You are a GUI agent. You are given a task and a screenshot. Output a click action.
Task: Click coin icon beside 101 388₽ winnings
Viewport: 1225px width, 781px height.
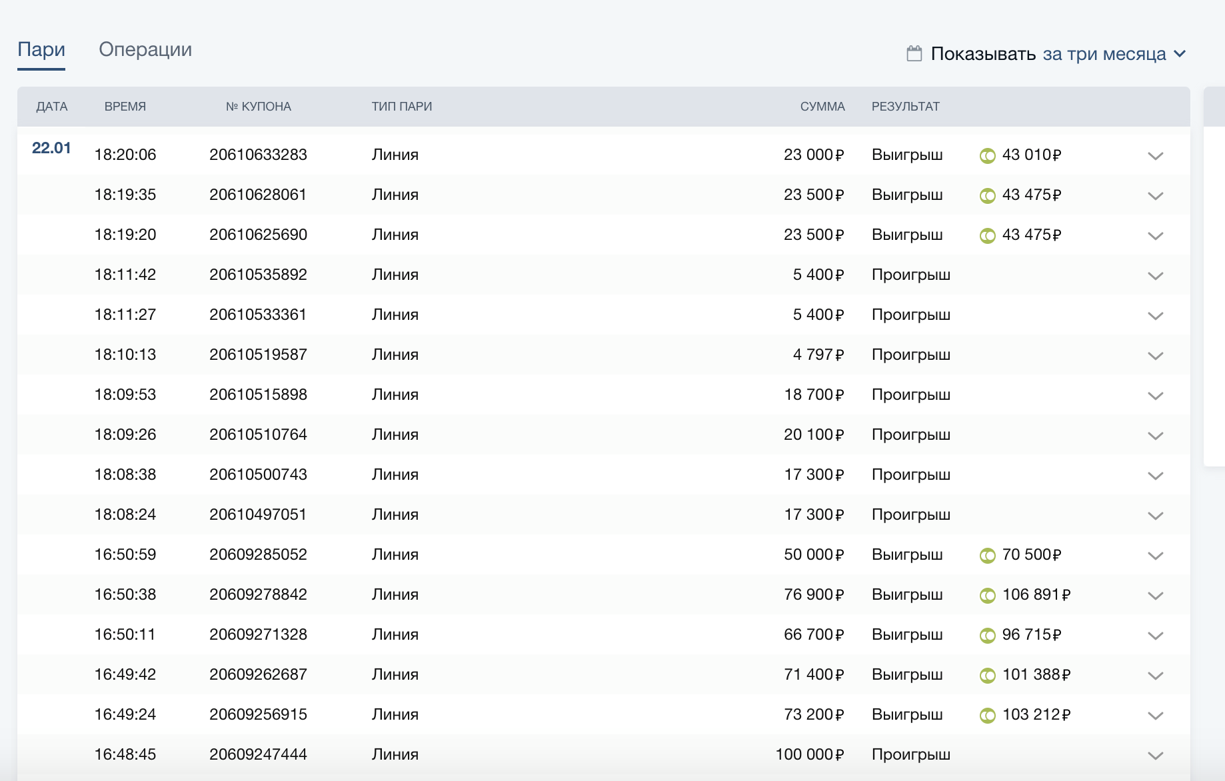(987, 676)
